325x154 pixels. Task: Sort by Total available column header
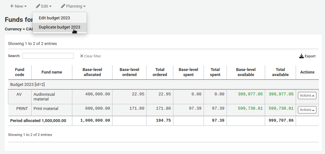click(280, 72)
